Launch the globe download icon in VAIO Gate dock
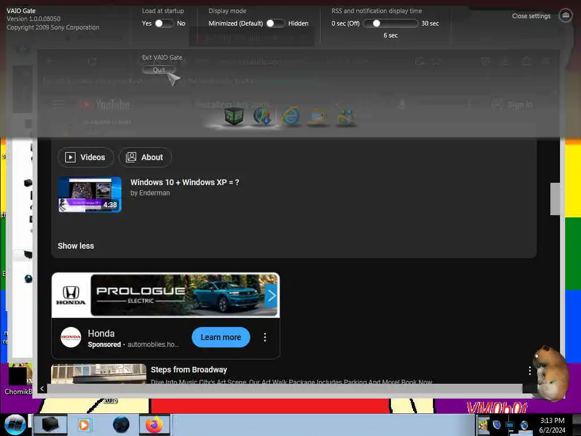581x436 pixels. point(262,116)
